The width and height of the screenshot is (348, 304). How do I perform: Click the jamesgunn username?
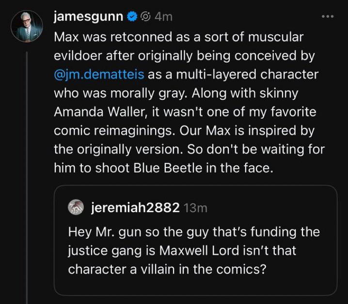(88, 17)
